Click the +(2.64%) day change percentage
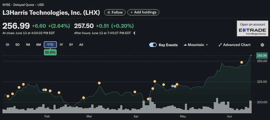The height and width of the screenshot is (120, 270). tap(59, 26)
